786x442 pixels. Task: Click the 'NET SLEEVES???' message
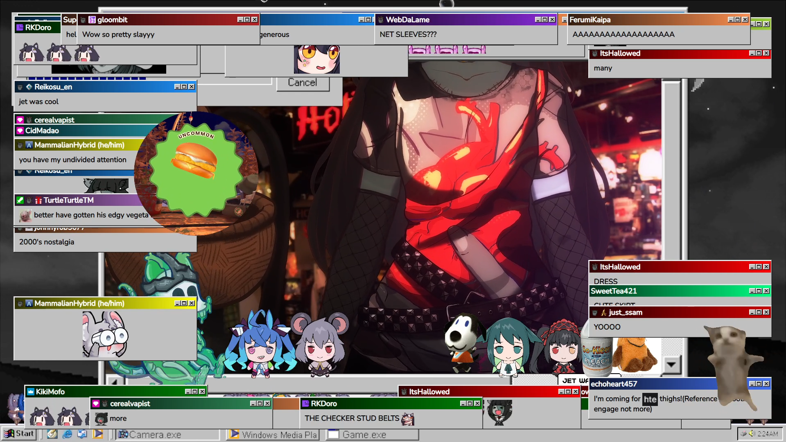tap(408, 34)
